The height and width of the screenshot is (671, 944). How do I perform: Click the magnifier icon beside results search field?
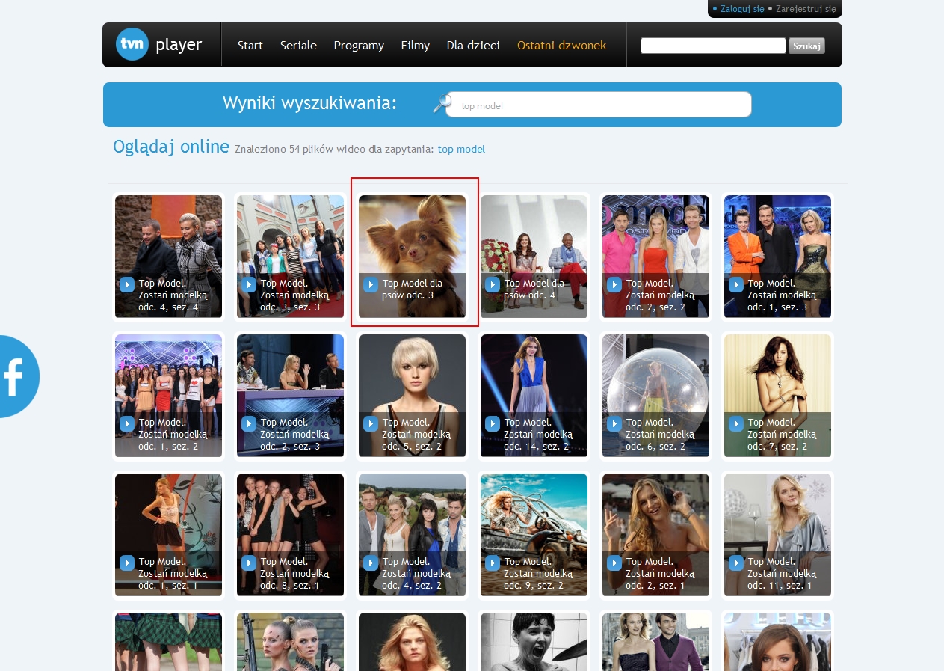[441, 104]
